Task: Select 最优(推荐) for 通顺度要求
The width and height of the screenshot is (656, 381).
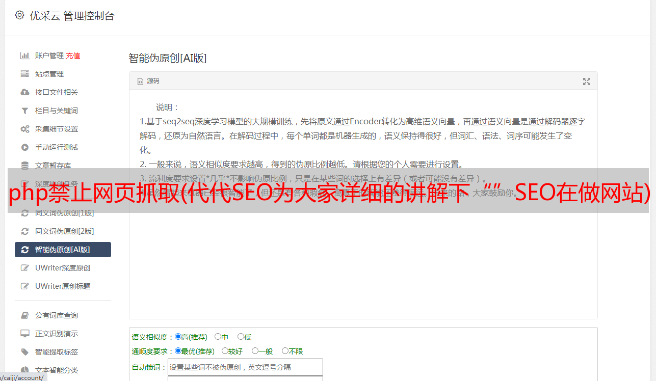Action: (x=178, y=351)
